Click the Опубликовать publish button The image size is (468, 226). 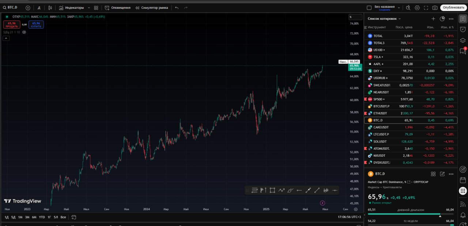[454, 7]
